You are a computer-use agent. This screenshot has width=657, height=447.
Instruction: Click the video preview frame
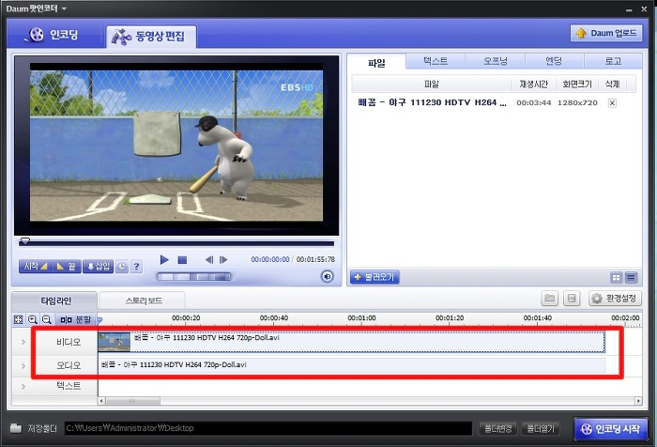[176, 146]
